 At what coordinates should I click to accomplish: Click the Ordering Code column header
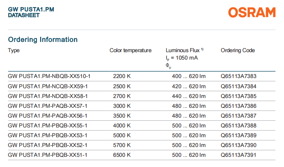click(238, 51)
